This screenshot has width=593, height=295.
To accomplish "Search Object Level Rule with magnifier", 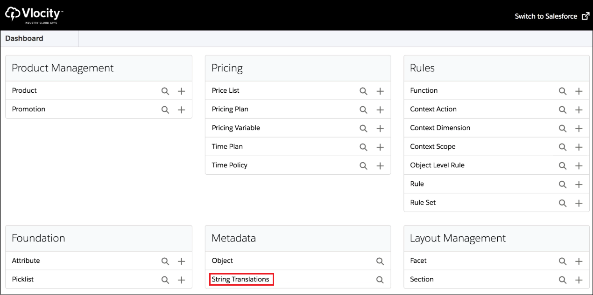I will [563, 165].
